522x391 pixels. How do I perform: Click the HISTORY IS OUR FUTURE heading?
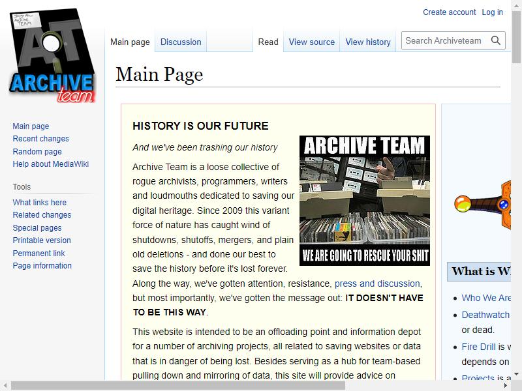pos(200,126)
